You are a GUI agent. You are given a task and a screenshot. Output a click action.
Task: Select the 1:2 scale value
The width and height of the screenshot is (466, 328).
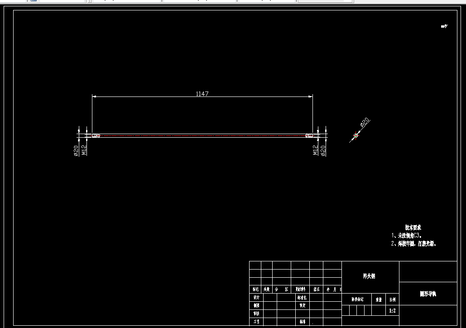click(392, 310)
